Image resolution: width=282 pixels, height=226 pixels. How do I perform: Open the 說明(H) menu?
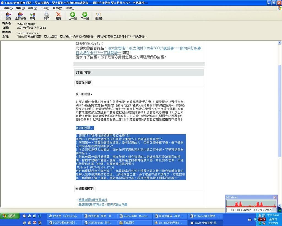tap(70, 8)
